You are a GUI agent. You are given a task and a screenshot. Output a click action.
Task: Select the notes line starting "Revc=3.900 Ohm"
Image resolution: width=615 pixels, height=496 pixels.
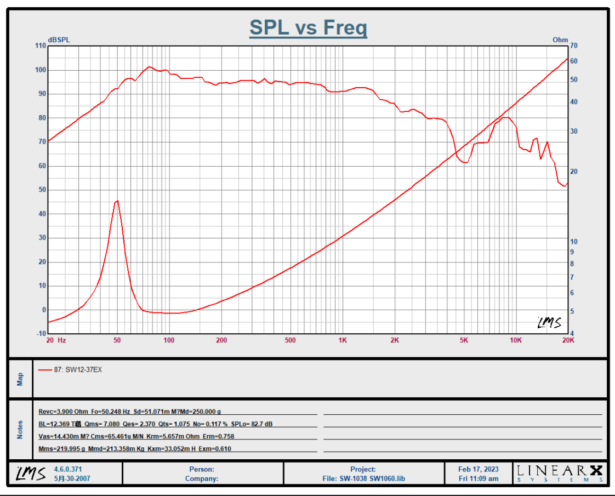click(129, 411)
